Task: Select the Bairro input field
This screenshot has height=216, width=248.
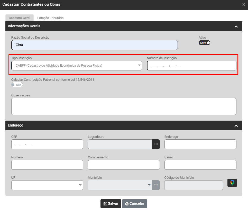Action: tap(200, 165)
